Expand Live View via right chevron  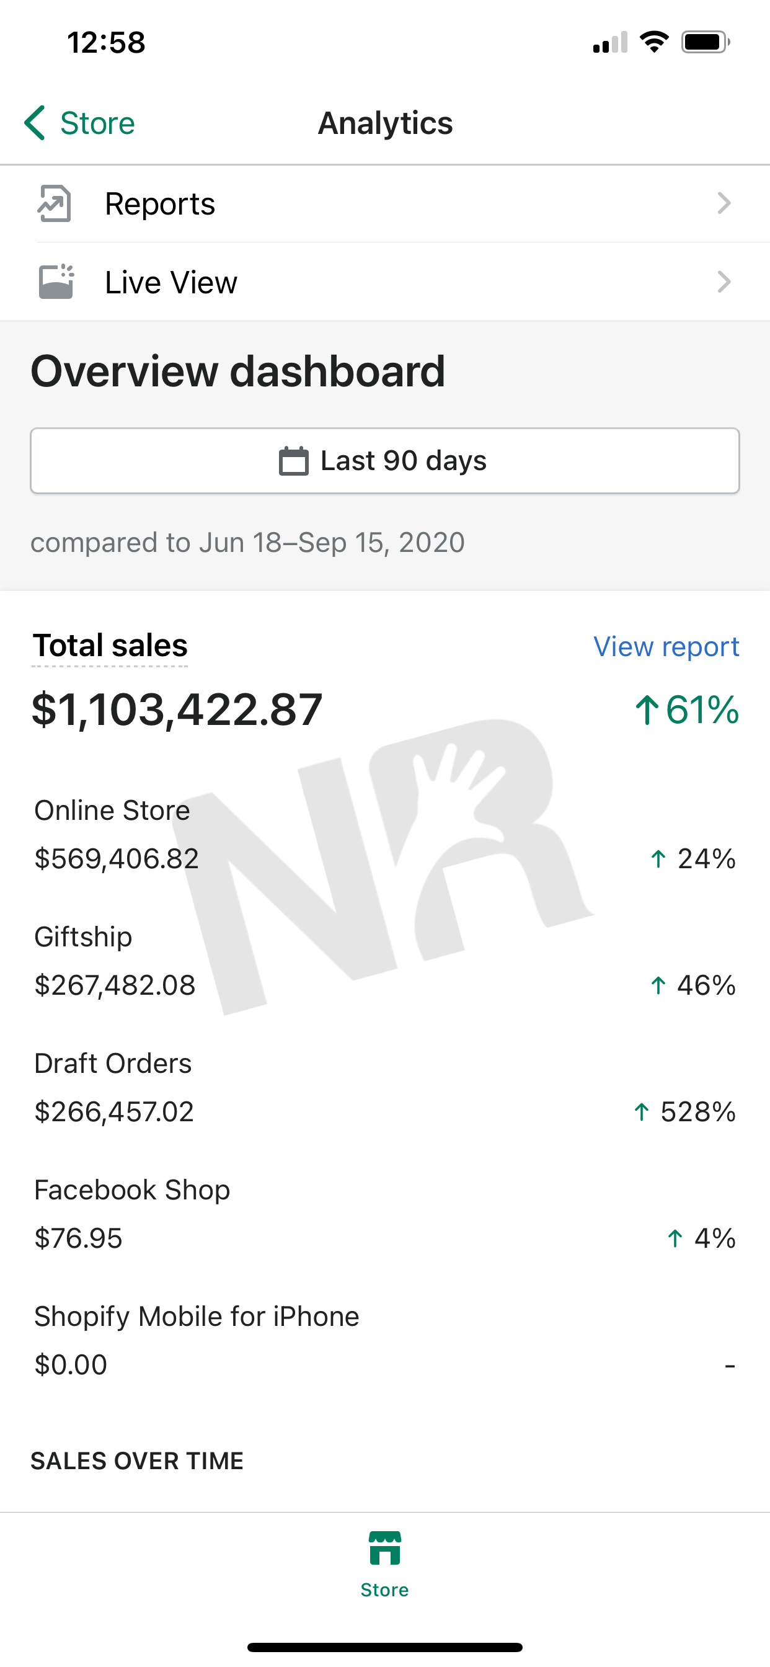click(x=724, y=282)
